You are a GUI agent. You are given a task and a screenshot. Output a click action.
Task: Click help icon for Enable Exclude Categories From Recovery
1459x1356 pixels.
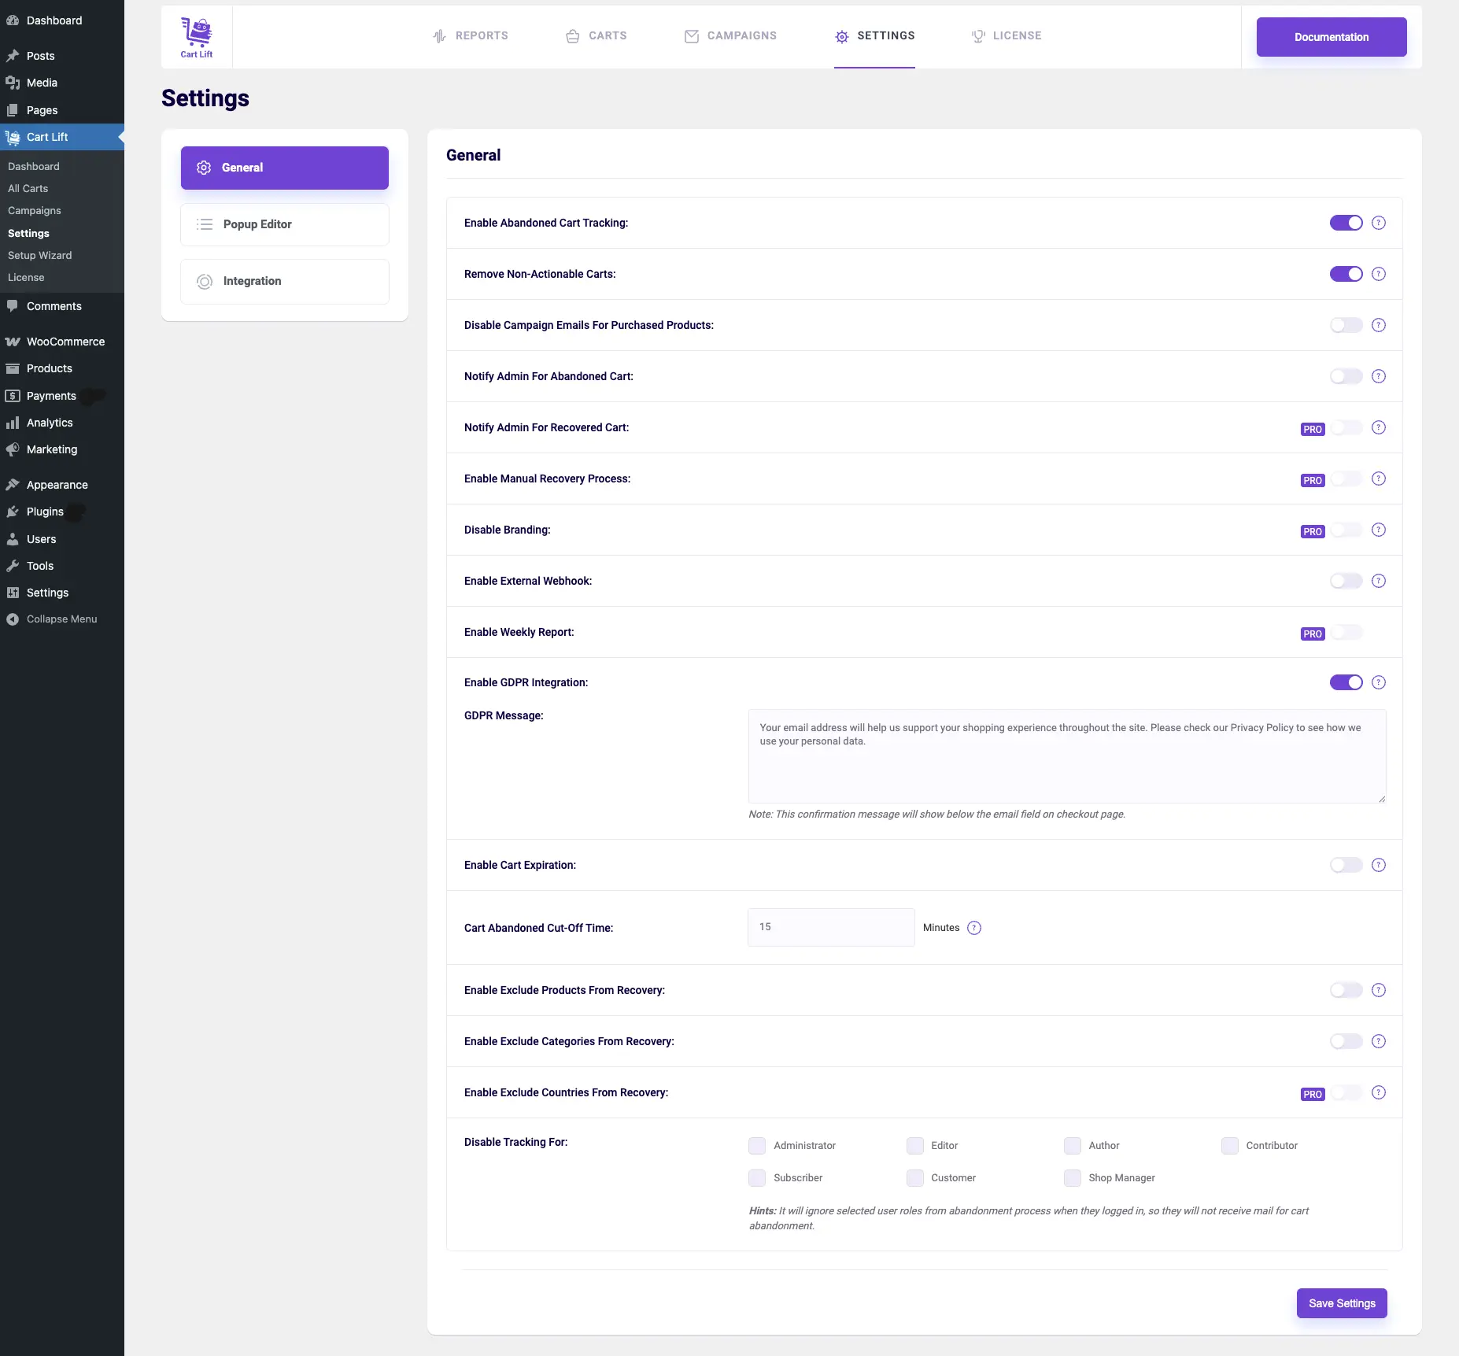(x=1379, y=1041)
